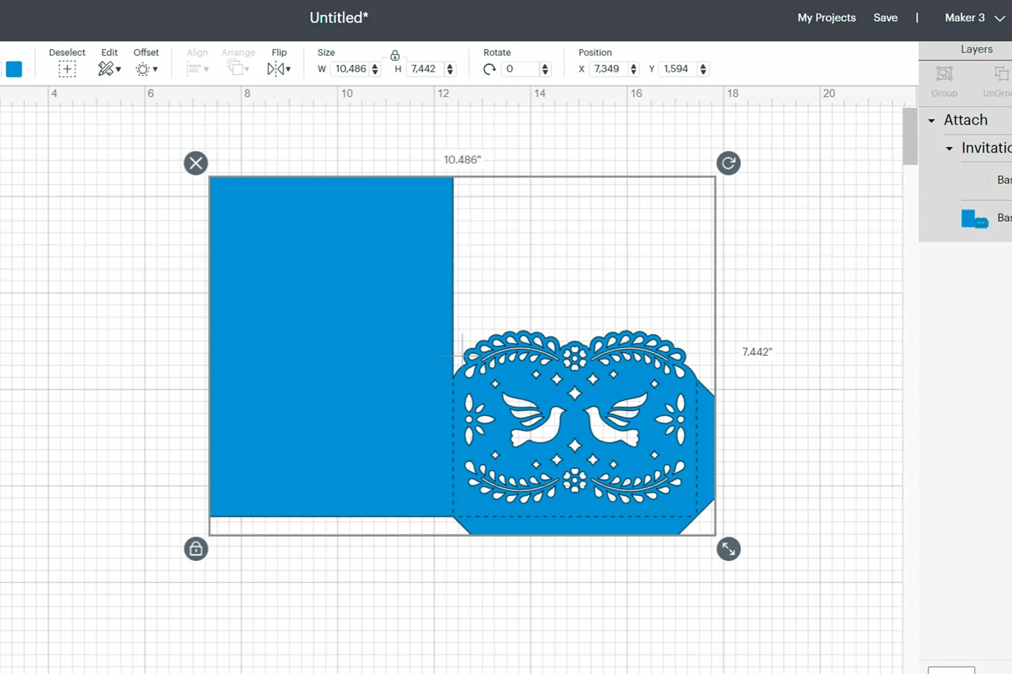Click the Save button

point(885,18)
